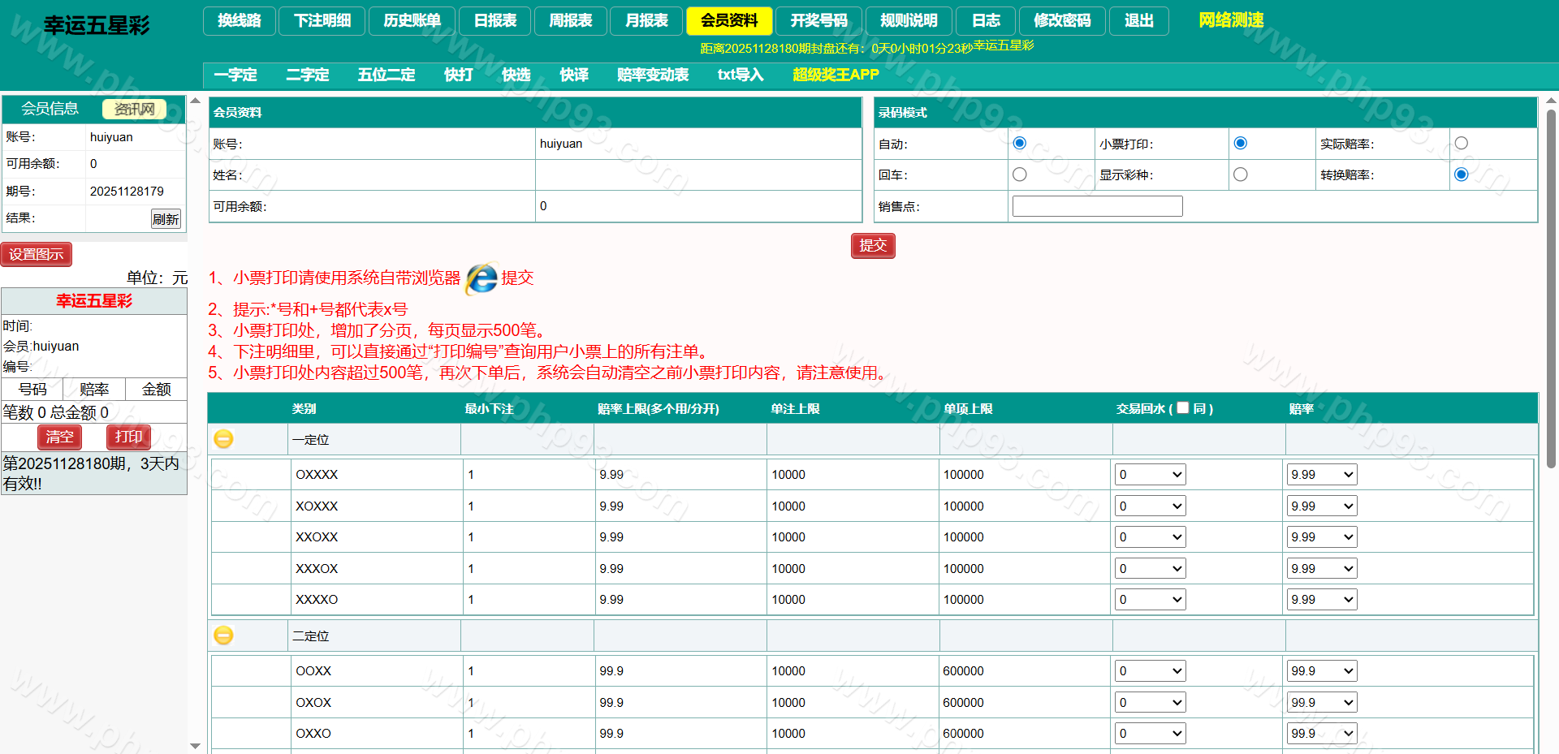
Task: Collapse the 二定位 category with minus icon
Action: click(223, 636)
